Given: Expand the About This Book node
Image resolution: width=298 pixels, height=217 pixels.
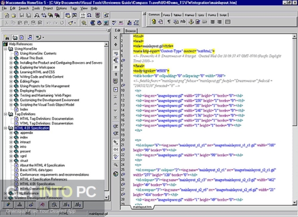Looking at the screenshot, I should (x=11, y=58).
